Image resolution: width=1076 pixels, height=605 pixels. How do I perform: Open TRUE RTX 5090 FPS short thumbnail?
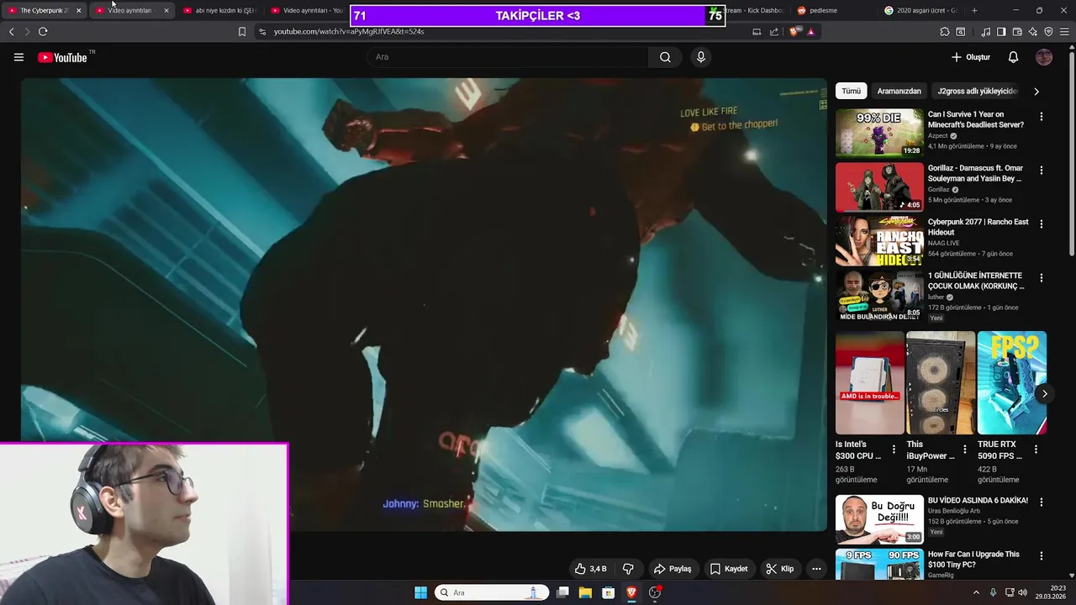pos(1011,382)
